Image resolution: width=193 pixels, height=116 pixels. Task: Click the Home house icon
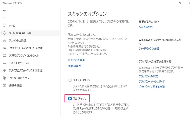coord(4,26)
